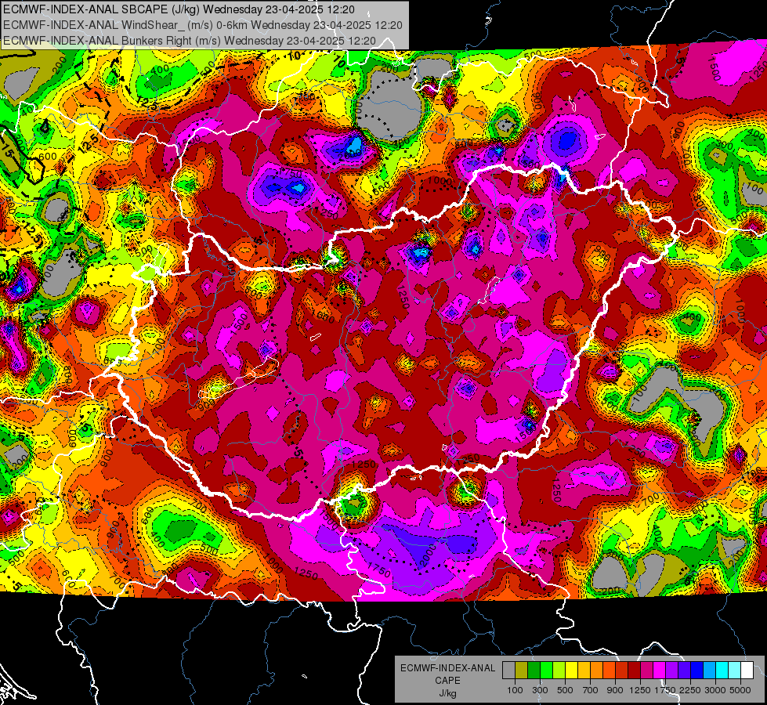767x705 pixels.
Task: Click the sky blue swatch left of the 3000 tick
Action: pos(709,671)
